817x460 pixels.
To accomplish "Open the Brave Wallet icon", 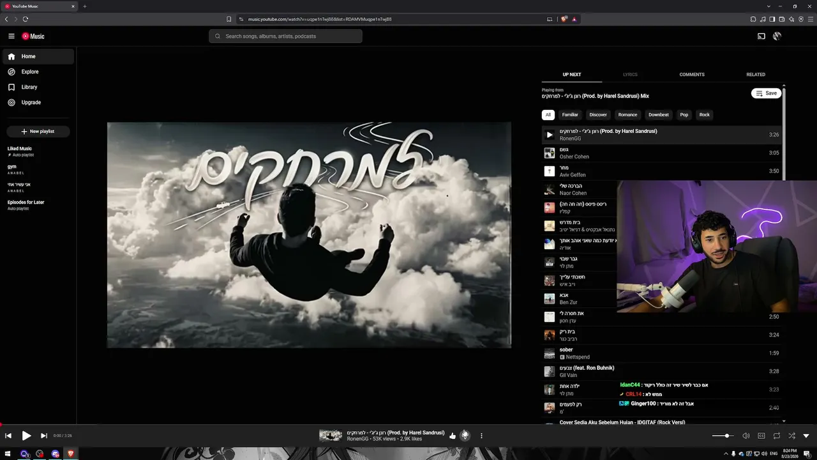I will 782,19.
